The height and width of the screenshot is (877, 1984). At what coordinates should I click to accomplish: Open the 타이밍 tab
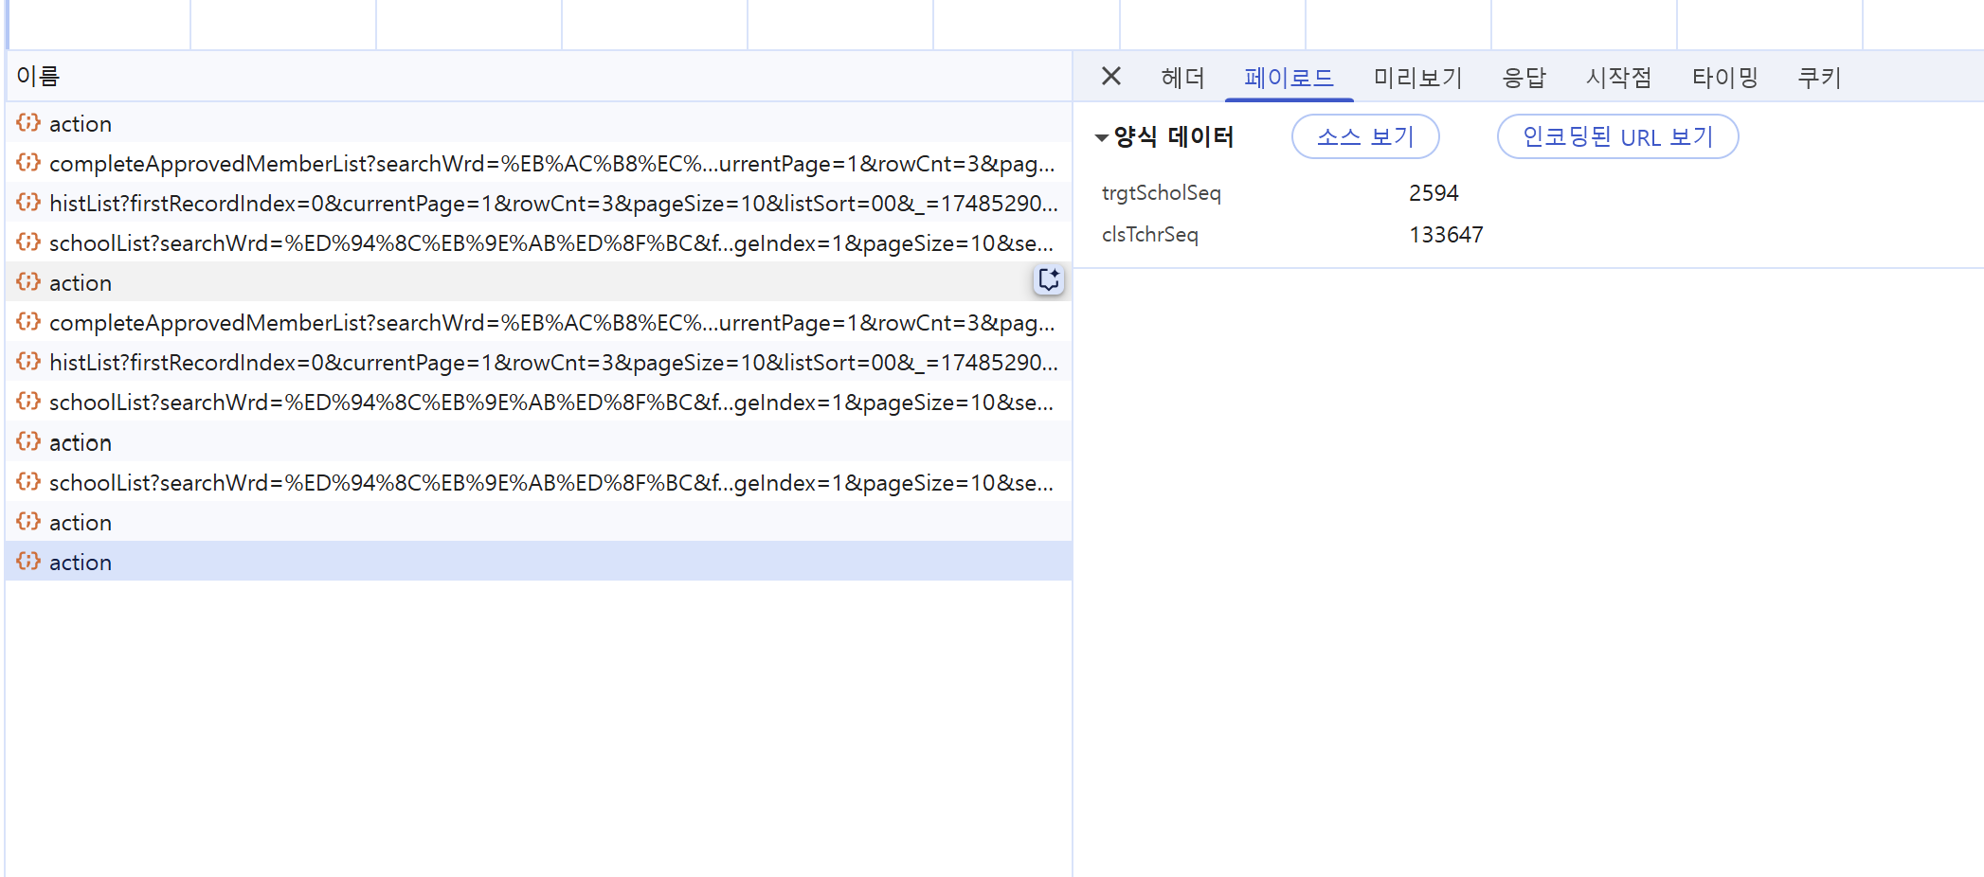[x=1724, y=78]
